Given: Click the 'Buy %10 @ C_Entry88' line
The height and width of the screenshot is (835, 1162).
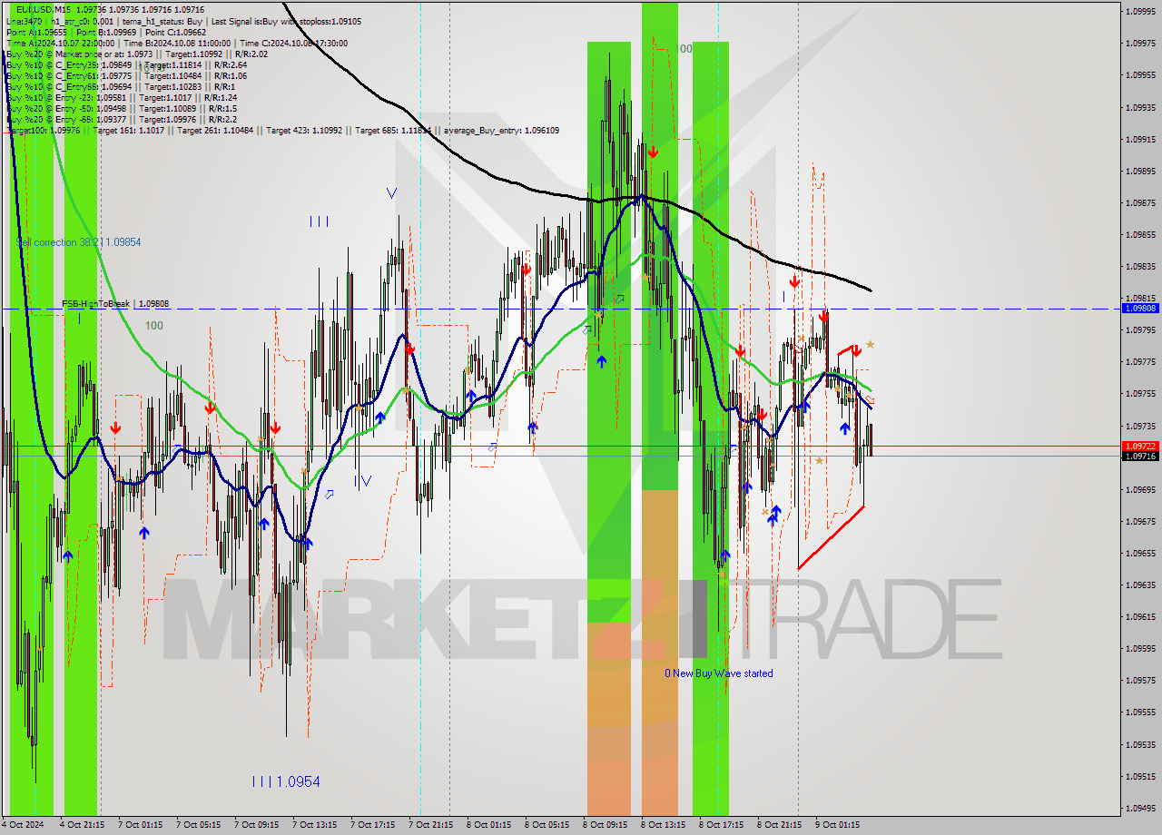Looking at the screenshot, I should (120, 86).
